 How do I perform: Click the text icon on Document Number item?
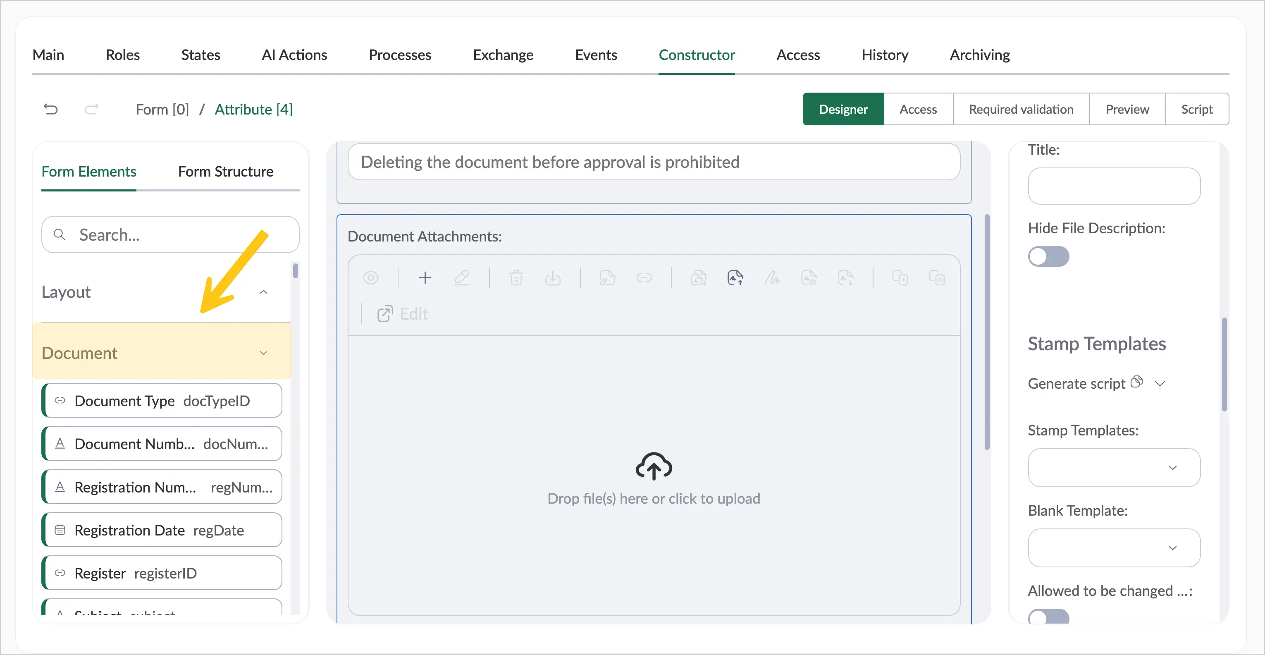click(60, 444)
